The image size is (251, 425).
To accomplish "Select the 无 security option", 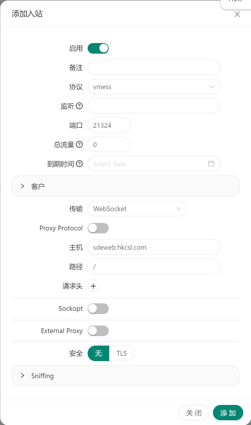I will [x=98, y=353].
